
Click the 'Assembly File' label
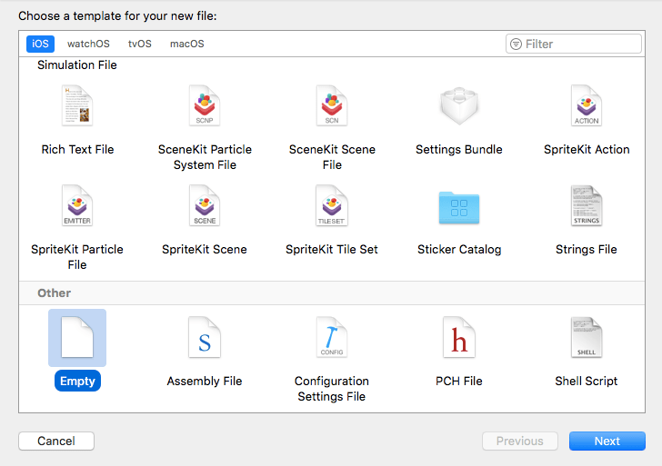tap(205, 381)
